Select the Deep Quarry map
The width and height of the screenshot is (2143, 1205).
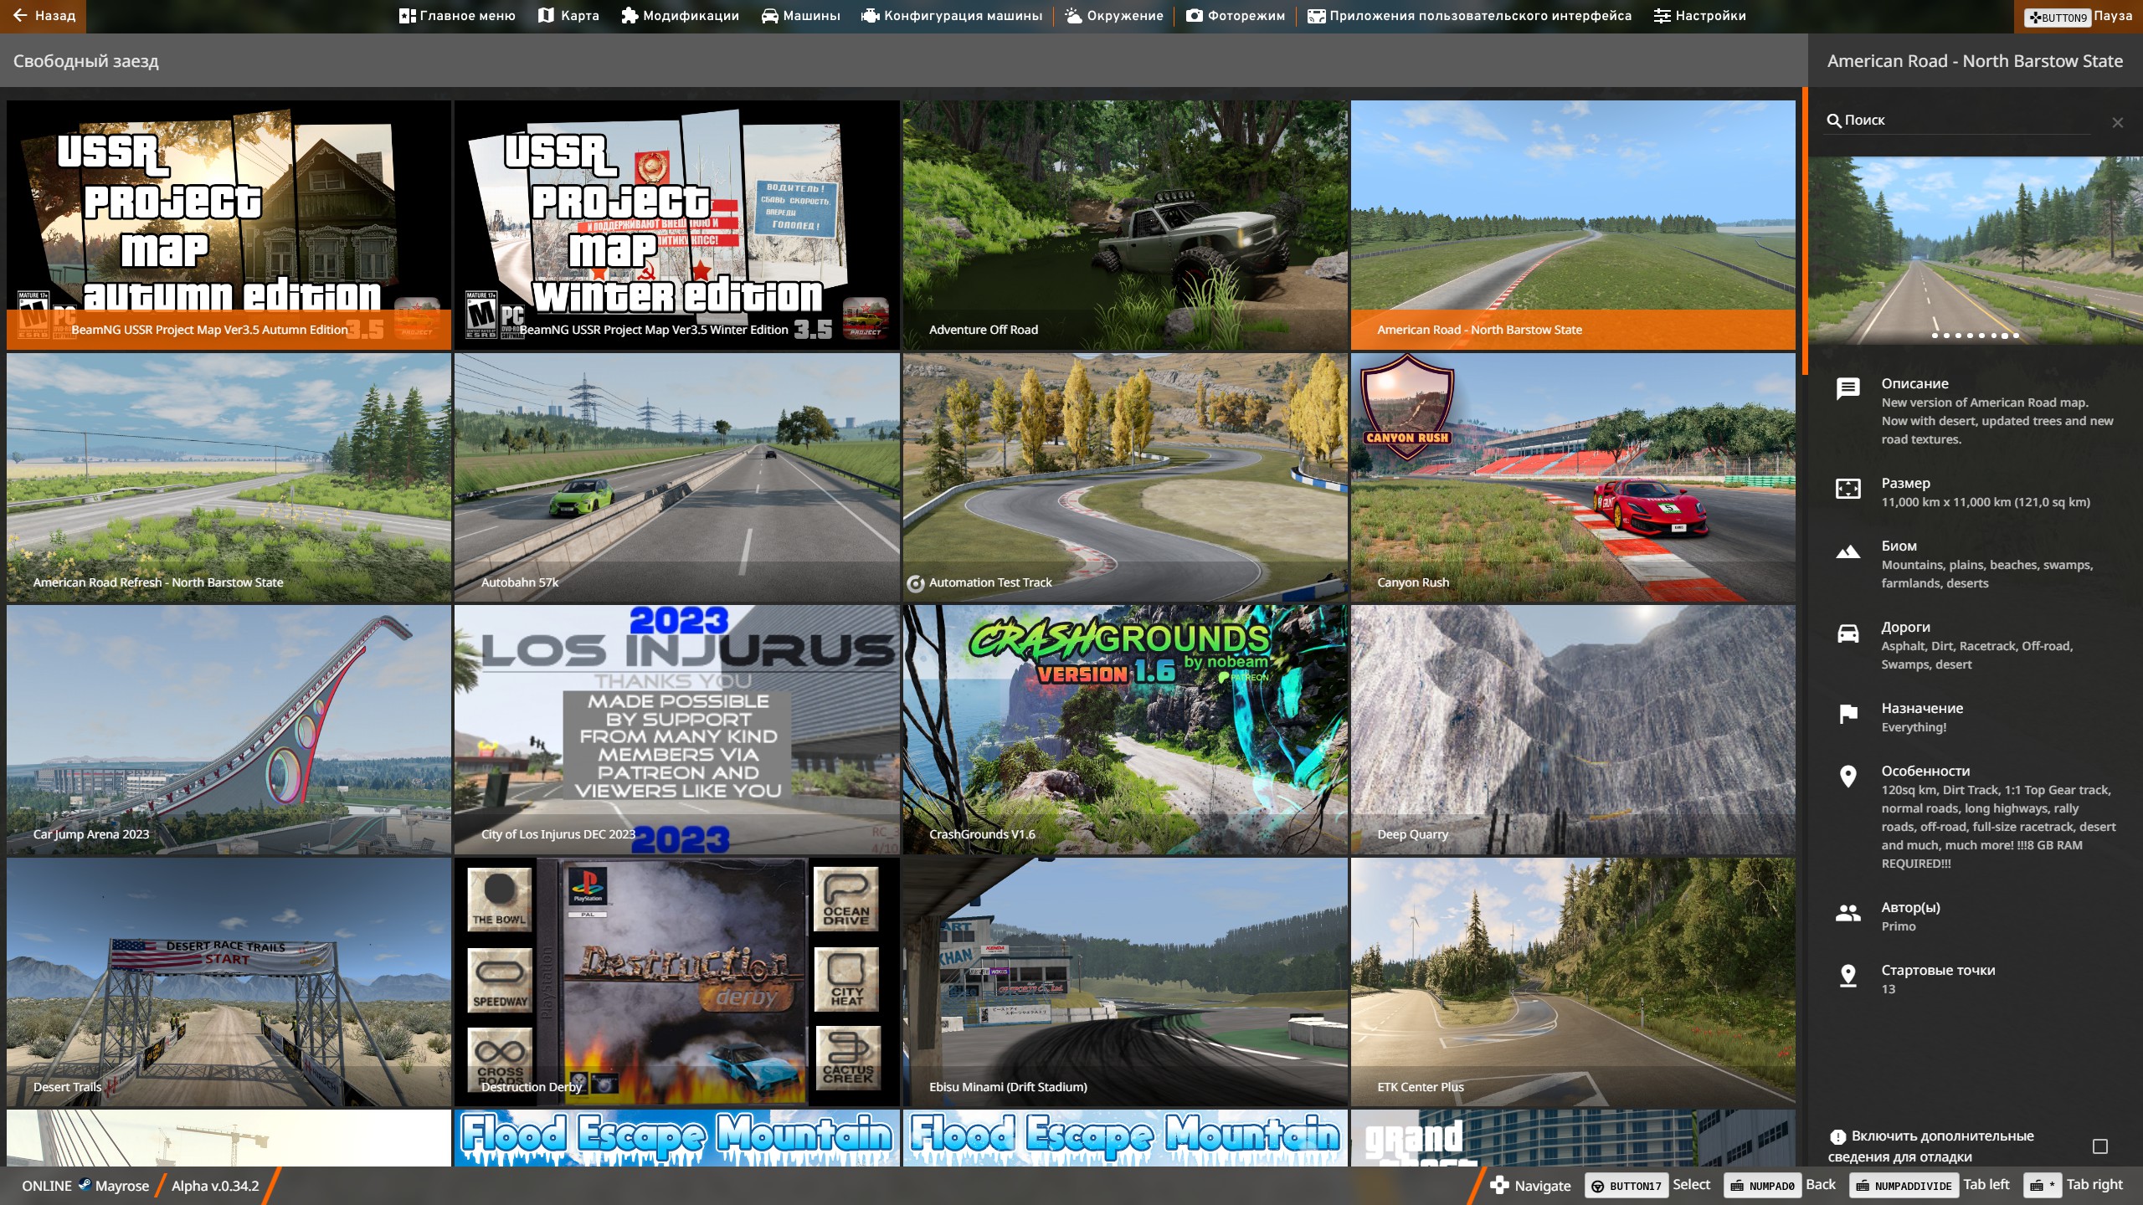[x=1573, y=730]
